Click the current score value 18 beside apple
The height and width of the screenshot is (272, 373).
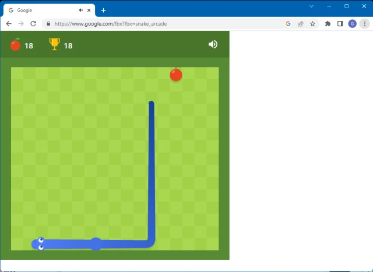click(29, 45)
